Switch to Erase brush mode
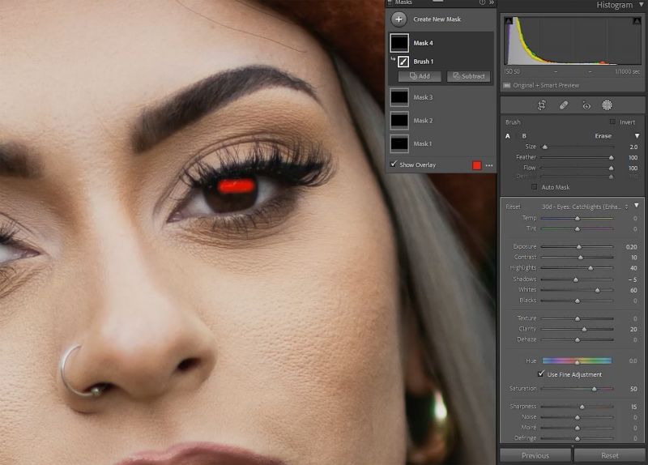 click(x=603, y=136)
